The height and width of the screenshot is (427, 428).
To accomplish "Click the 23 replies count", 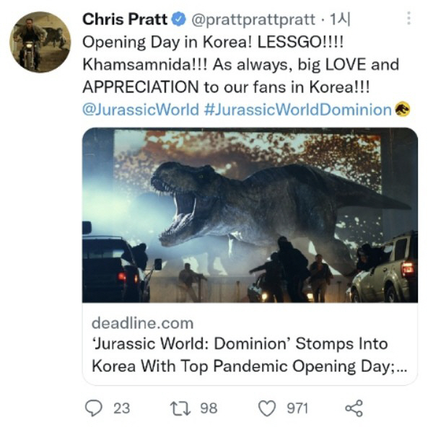I will 121,408.
